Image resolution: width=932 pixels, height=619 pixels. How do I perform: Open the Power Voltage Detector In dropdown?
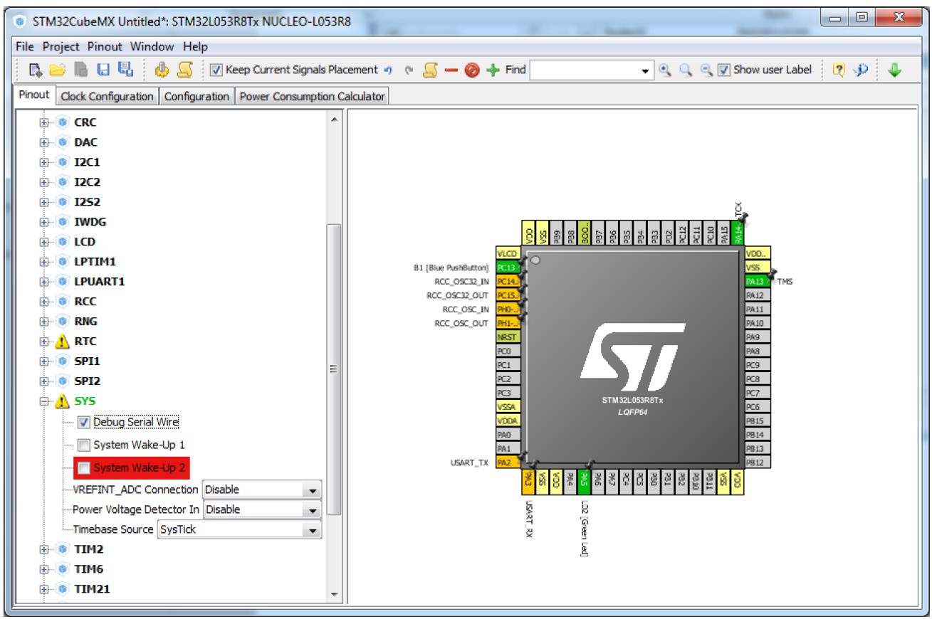312,510
